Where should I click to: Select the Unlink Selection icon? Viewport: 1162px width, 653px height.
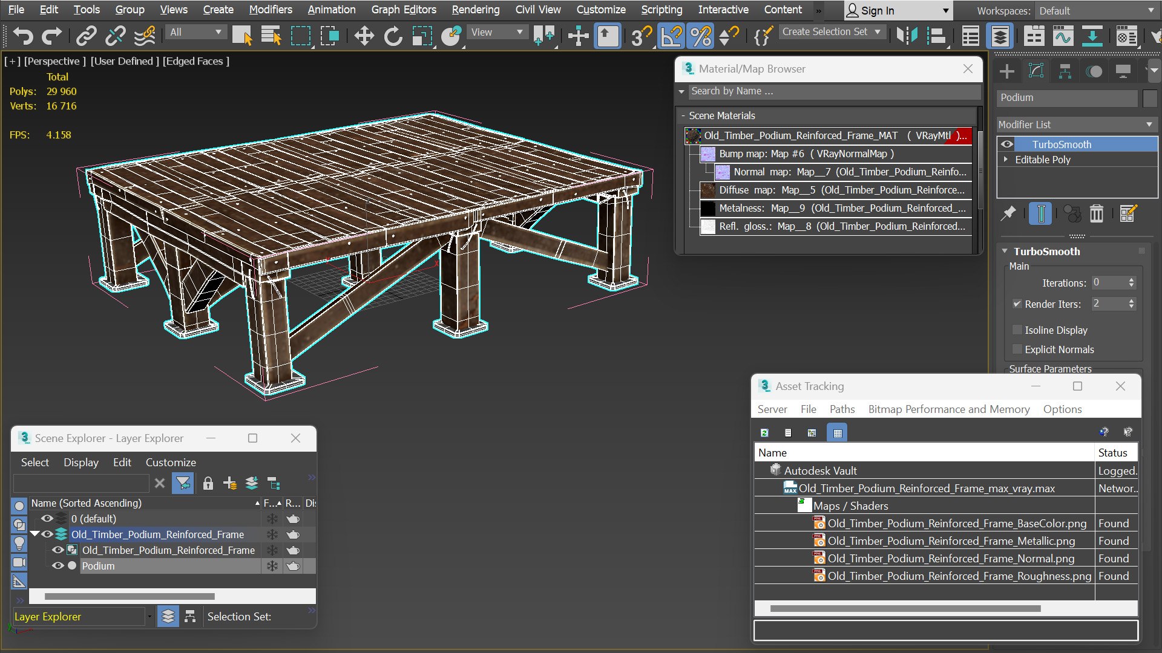(x=115, y=36)
